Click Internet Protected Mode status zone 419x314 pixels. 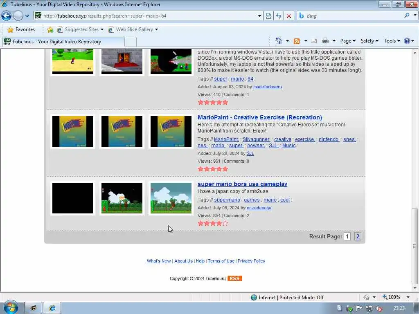tap(287, 298)
